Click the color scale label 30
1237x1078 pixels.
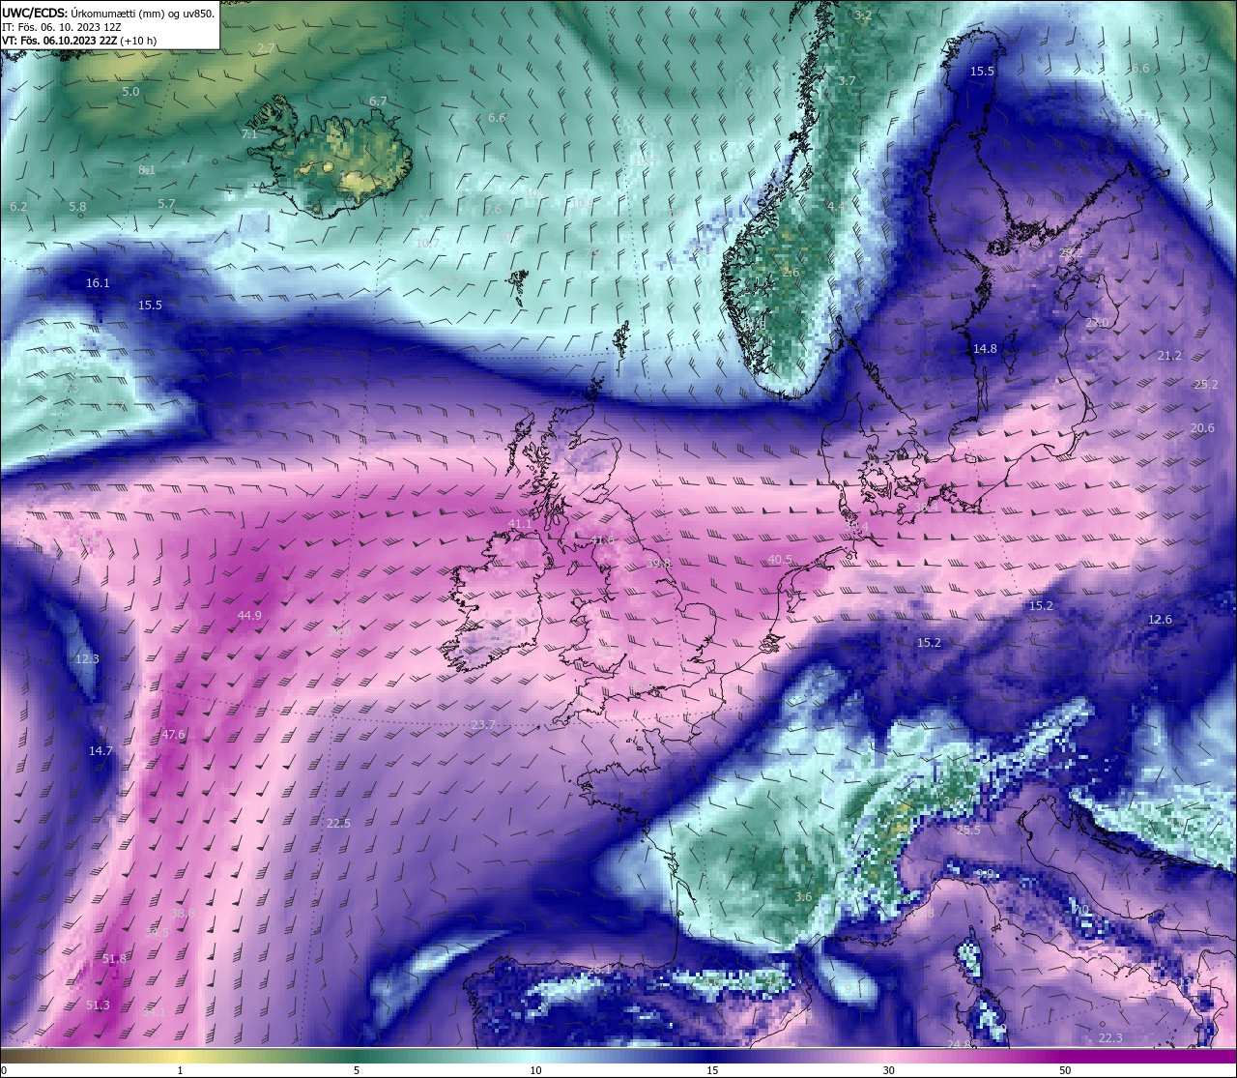888,1070
